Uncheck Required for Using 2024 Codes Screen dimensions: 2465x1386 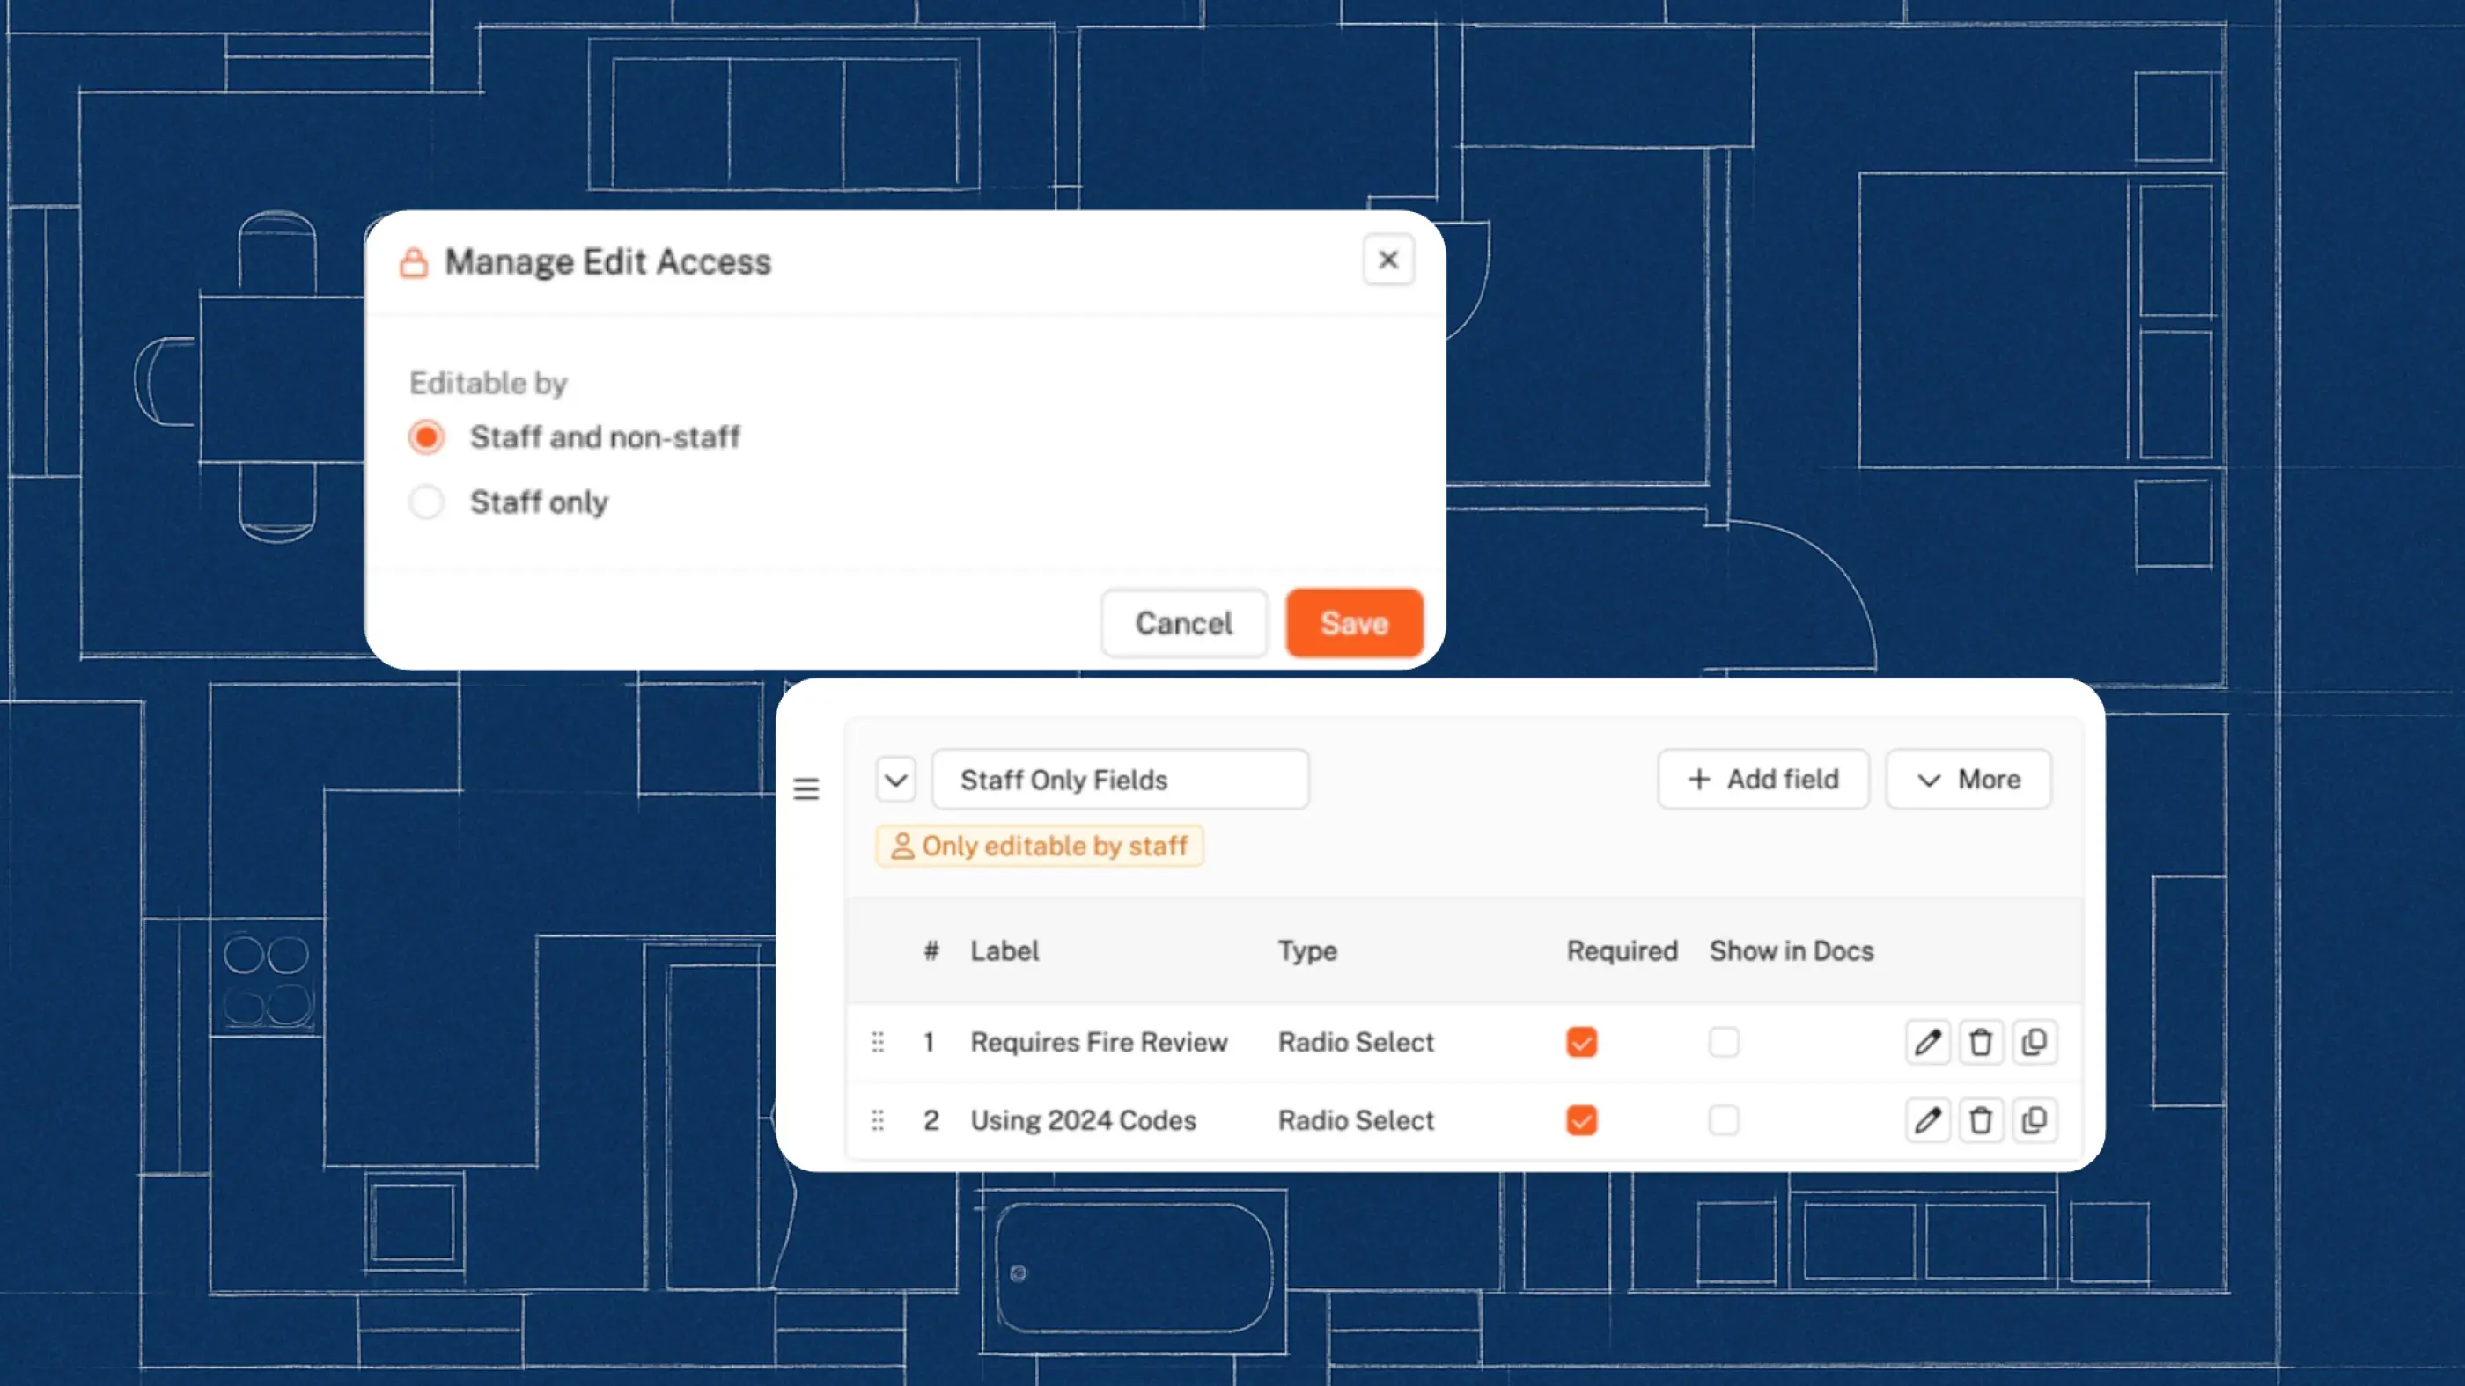point(1582,1120)
